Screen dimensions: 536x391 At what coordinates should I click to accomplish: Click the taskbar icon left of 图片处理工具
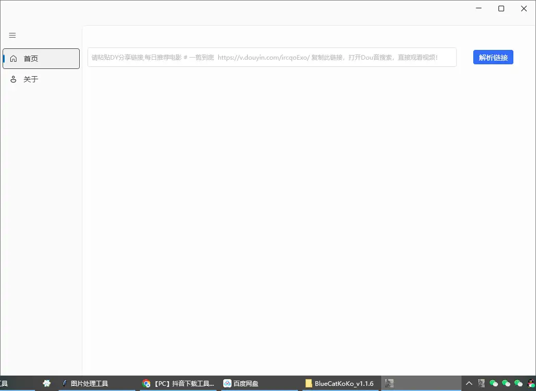pos(47,383)
